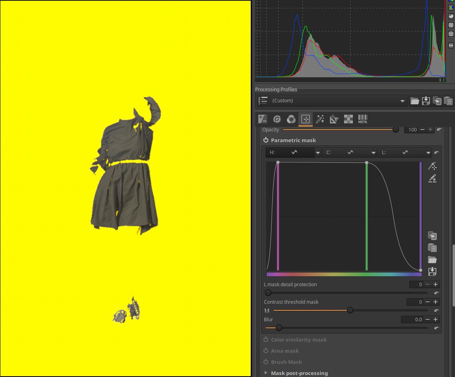Click the load processing profile folder icon
The height and width of the screenshot is (377, 455).
pos(414,101)
